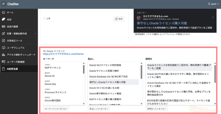221x114 pixels.
Task: Click the hamburger menu icon beside ChatDev
Action: (4, 4)
